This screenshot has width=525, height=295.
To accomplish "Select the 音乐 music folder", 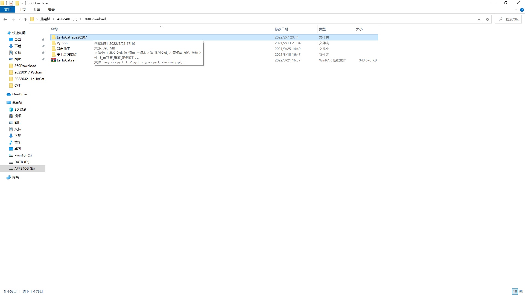I will coord(17,142).
